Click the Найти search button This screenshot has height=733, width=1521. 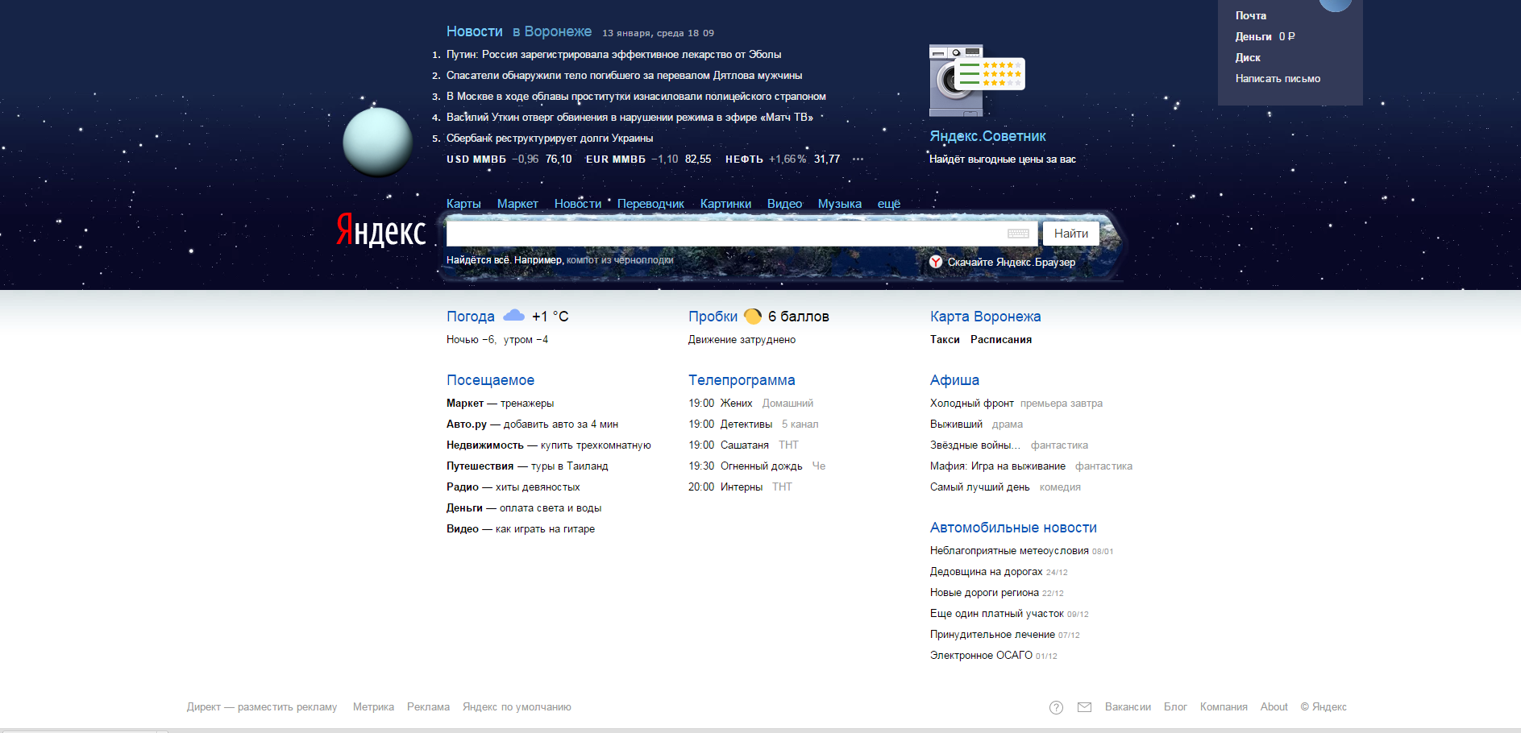pyautogui.click(x=1071, y=234)
